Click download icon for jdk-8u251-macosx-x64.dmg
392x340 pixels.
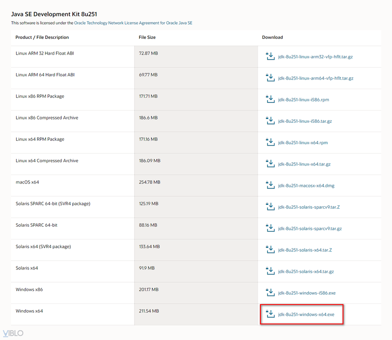(270, 185)
